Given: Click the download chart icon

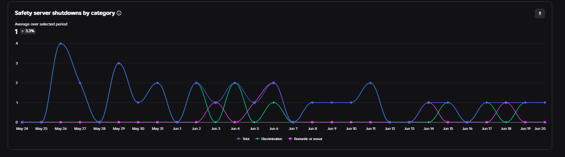Looking at the screenshot, I should click(x=540, y=13).
